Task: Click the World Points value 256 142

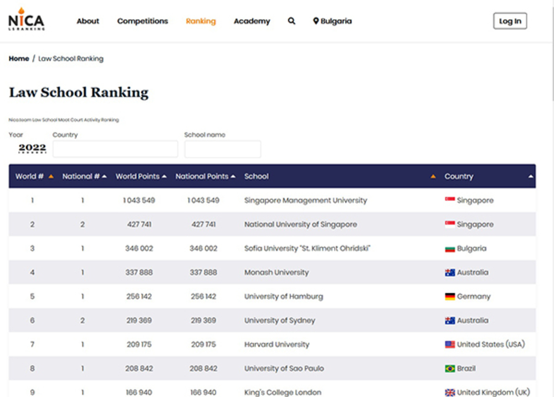Action: [x=139, y=297]
